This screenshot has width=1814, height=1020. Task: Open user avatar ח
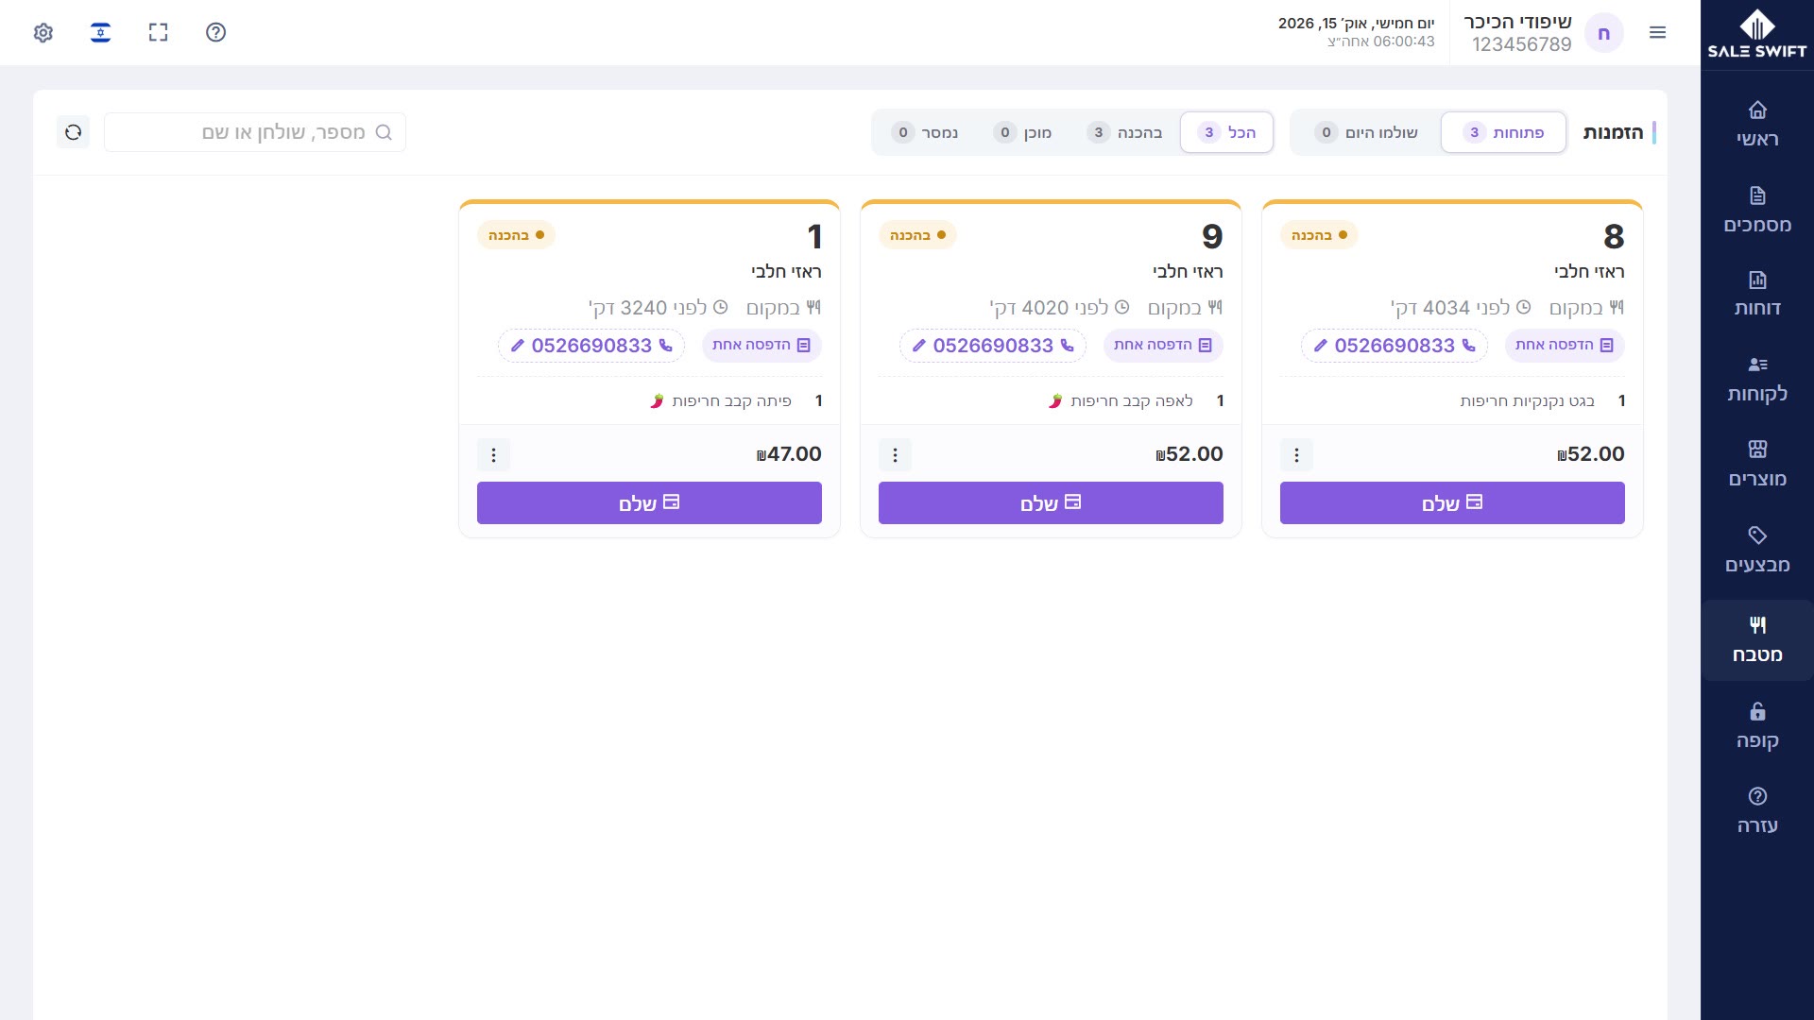pos(1603,33)
